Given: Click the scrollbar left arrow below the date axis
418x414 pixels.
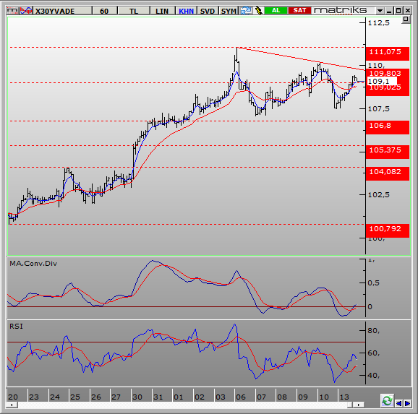Looking at the screenshot, I should pos(12,405).
